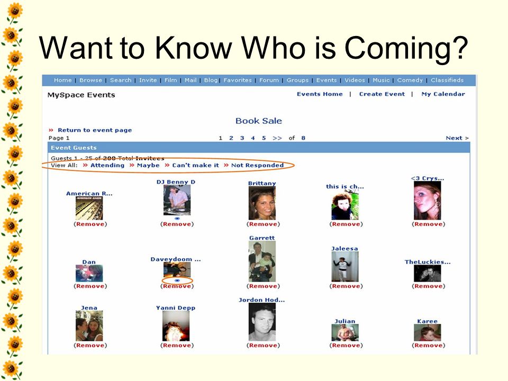Jump to last page 8
Viewport: 508px width, 381px height.
click(303, 138)
